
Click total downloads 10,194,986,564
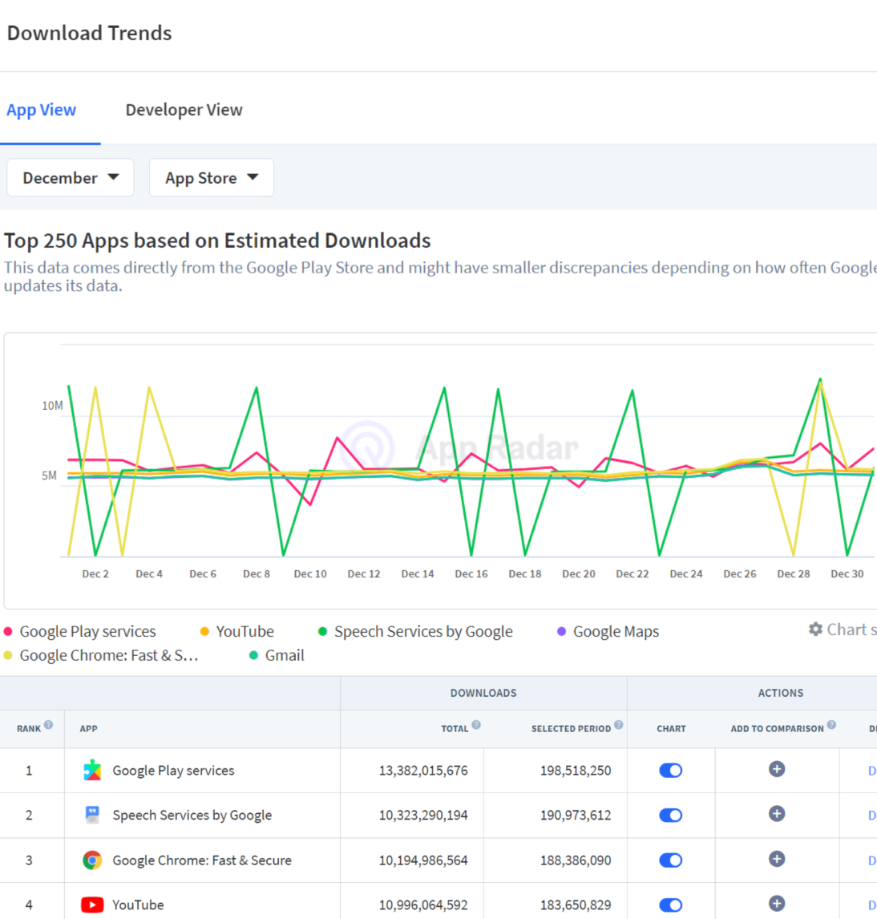point(423,860)
